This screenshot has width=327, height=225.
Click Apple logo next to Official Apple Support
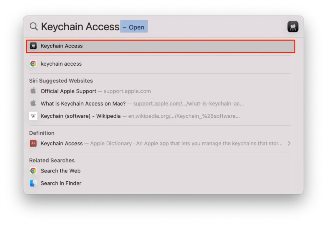[x=33, y=91]
